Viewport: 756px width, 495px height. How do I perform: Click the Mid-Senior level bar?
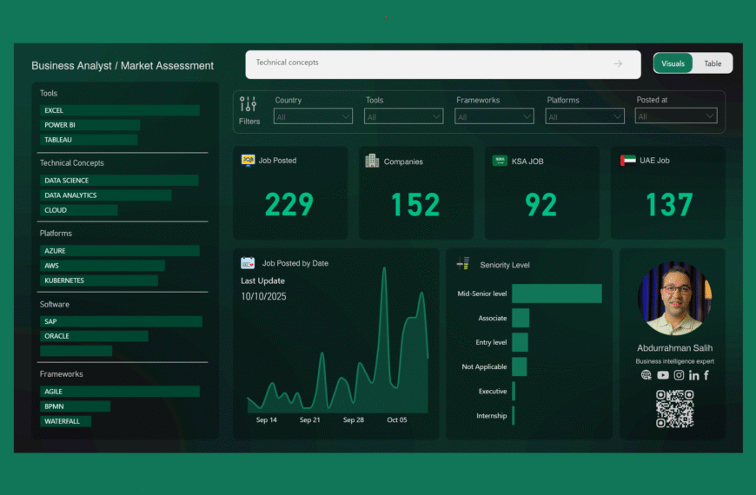(556, 294)
